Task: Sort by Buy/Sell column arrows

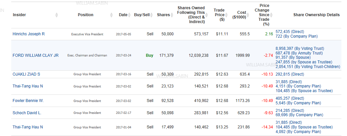Action: 151,15
